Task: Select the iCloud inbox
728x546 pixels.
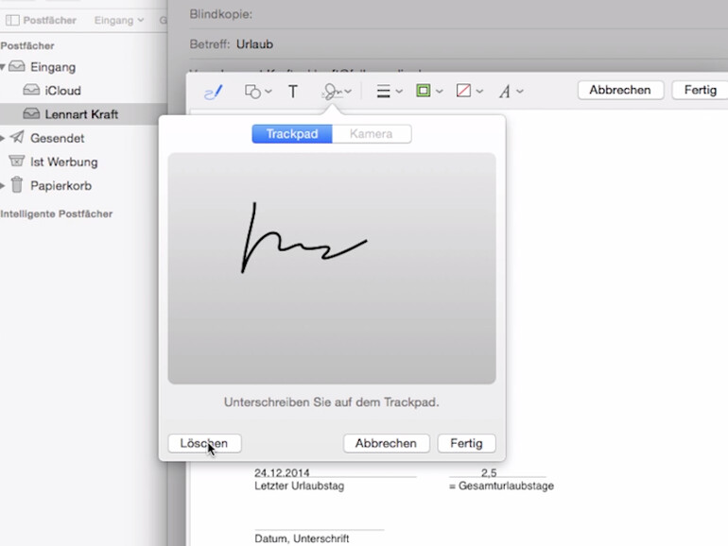Action: point(62,91)
